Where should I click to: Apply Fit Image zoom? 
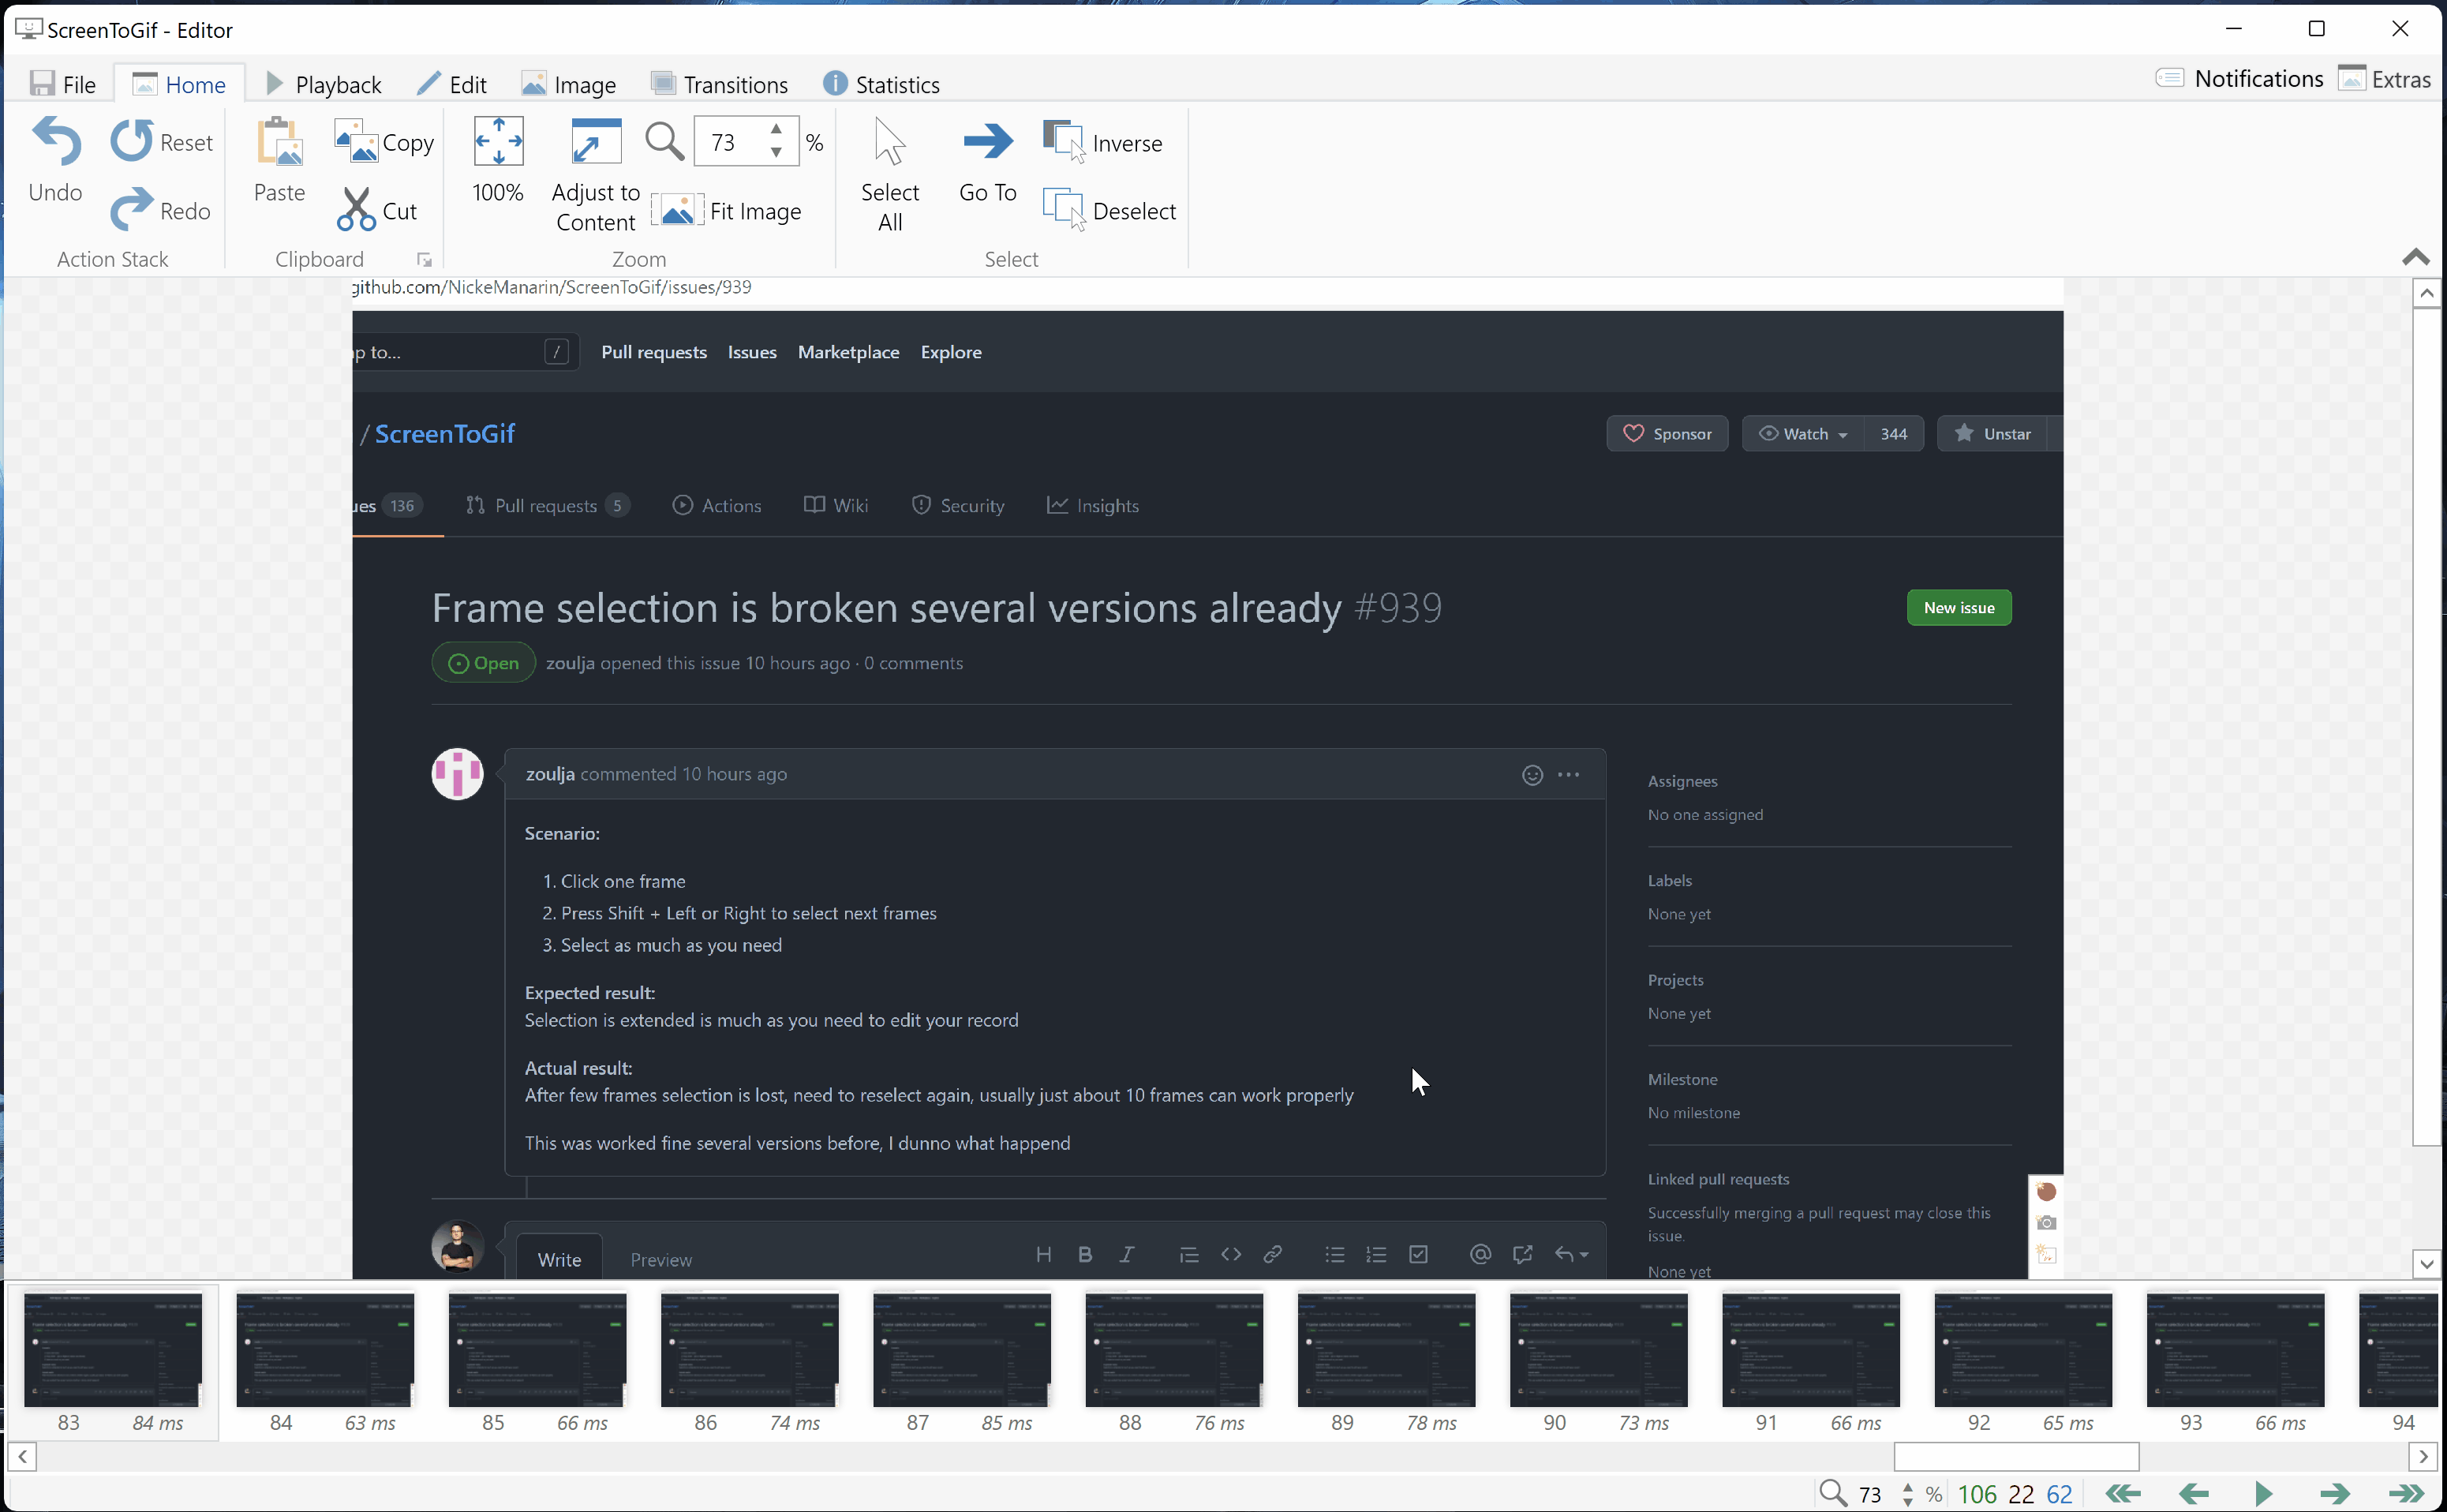[728, 210]
